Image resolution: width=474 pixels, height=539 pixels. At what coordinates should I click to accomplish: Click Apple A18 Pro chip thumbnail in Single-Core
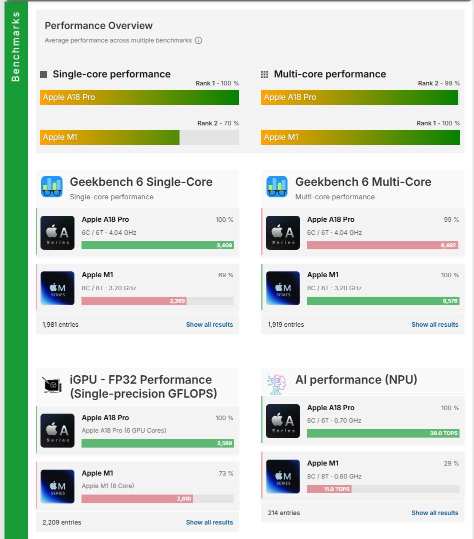pyautogui.click(x=57, y=233)
